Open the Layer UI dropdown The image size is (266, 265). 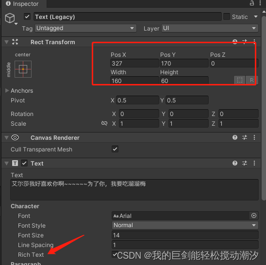pos(210,28)
